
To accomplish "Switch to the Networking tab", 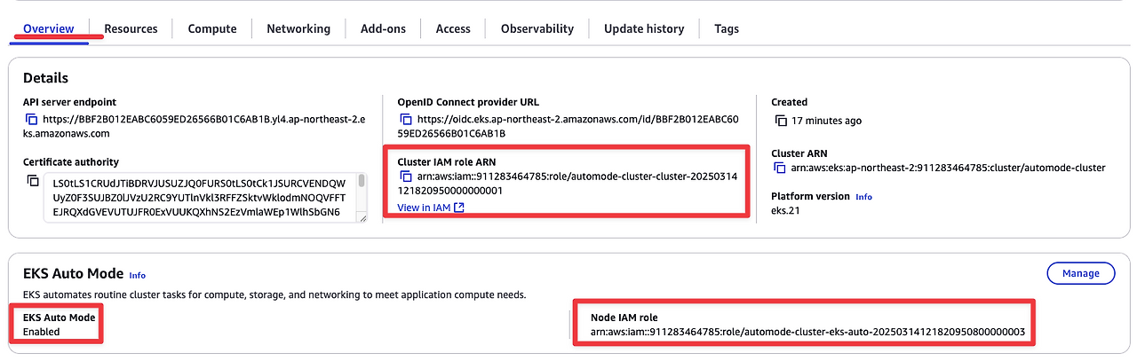I will point(298,28).
